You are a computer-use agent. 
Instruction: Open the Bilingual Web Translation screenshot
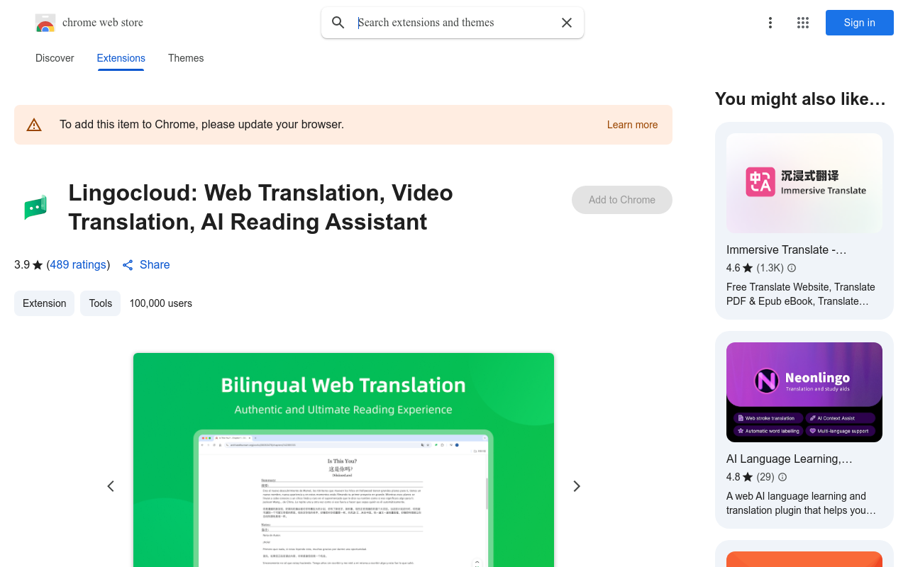(x=343, y=460)
